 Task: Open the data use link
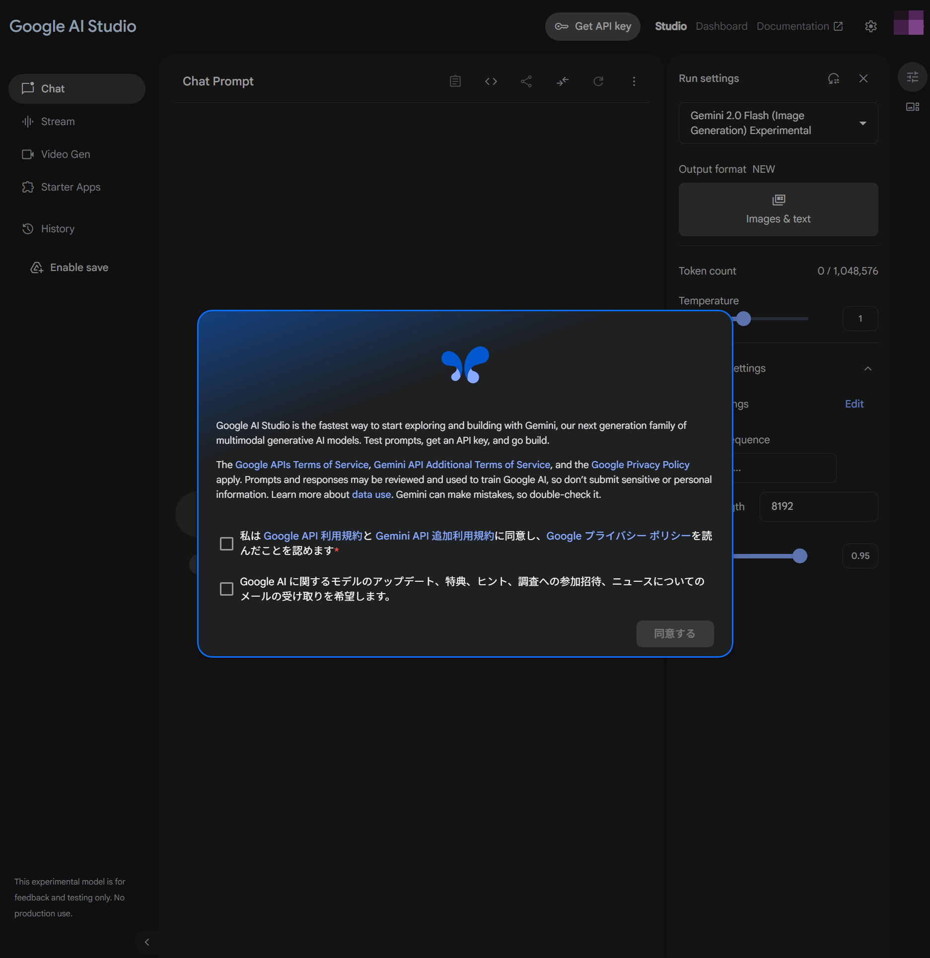[x=371, y=494]
